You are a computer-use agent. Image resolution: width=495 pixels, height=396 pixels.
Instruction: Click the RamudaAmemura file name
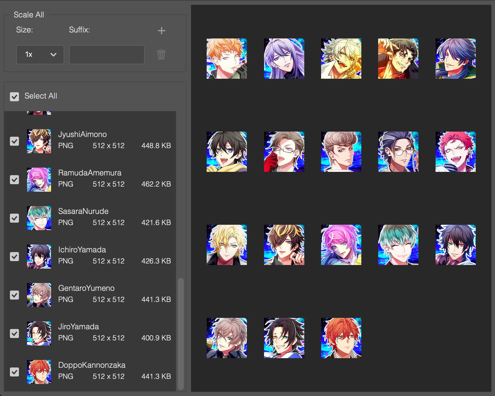90,173
